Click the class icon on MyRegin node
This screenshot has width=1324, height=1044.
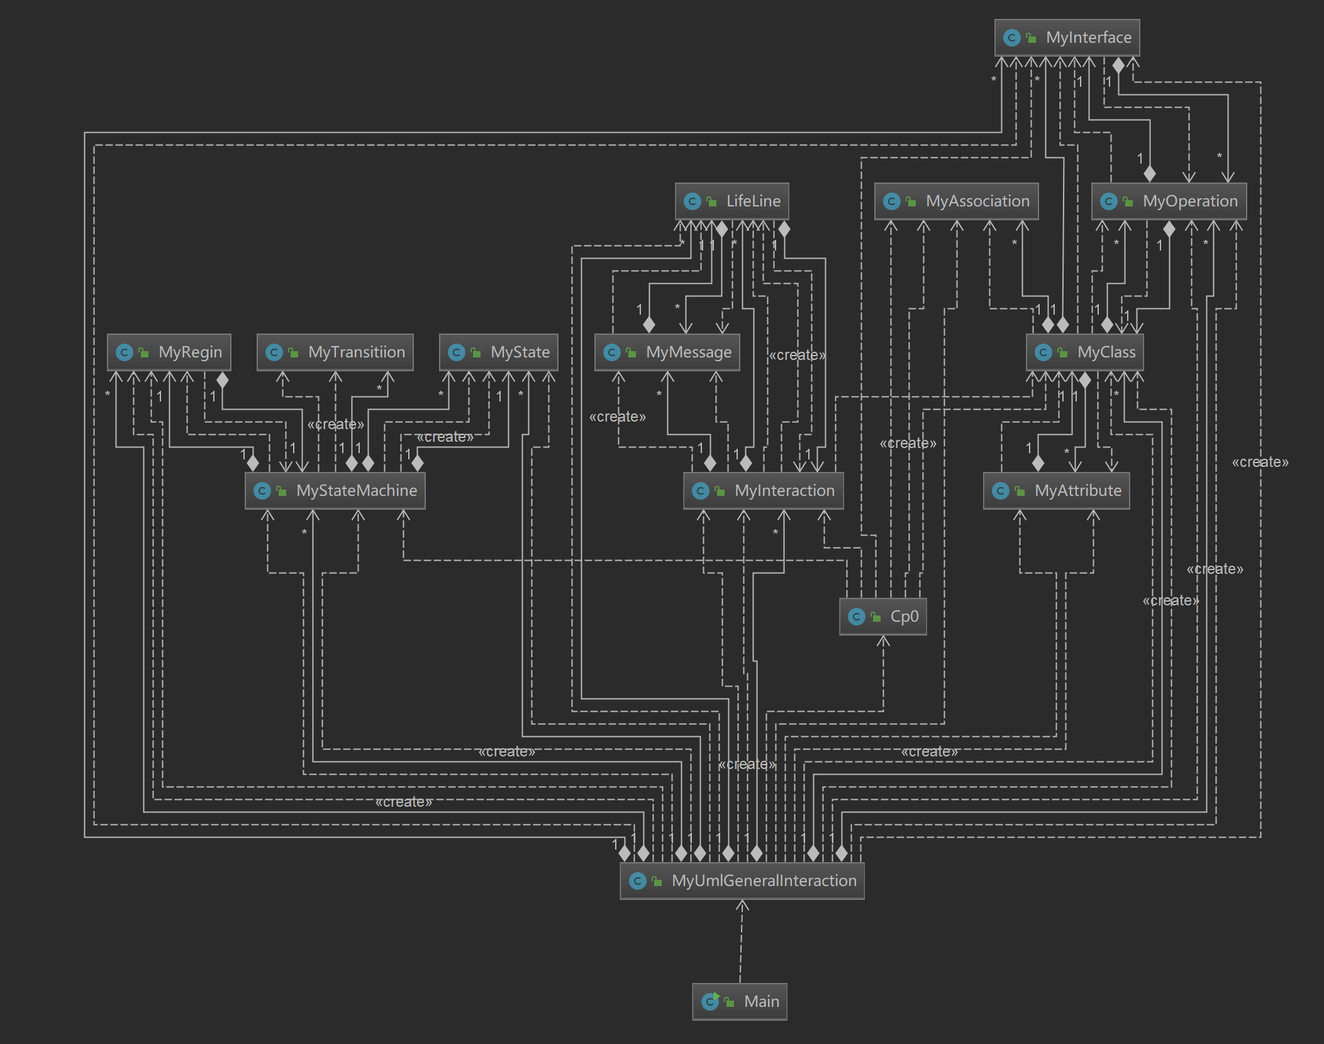tap(125, 352)
